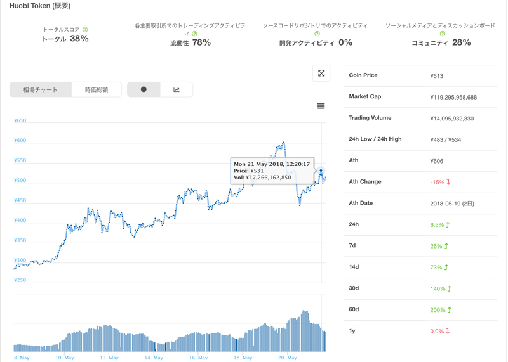Click green up arrow in 30d row
This screenshot has width=508, height=362.
(450, 288)
